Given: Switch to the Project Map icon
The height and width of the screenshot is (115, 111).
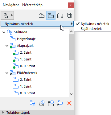Looking at the screenshot, I should pyautogui.click(x=42, y=15).
